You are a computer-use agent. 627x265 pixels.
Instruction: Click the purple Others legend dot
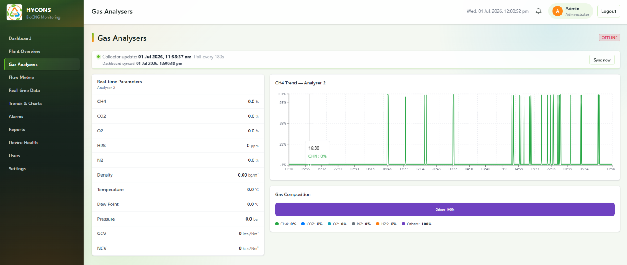pos(403,224)
